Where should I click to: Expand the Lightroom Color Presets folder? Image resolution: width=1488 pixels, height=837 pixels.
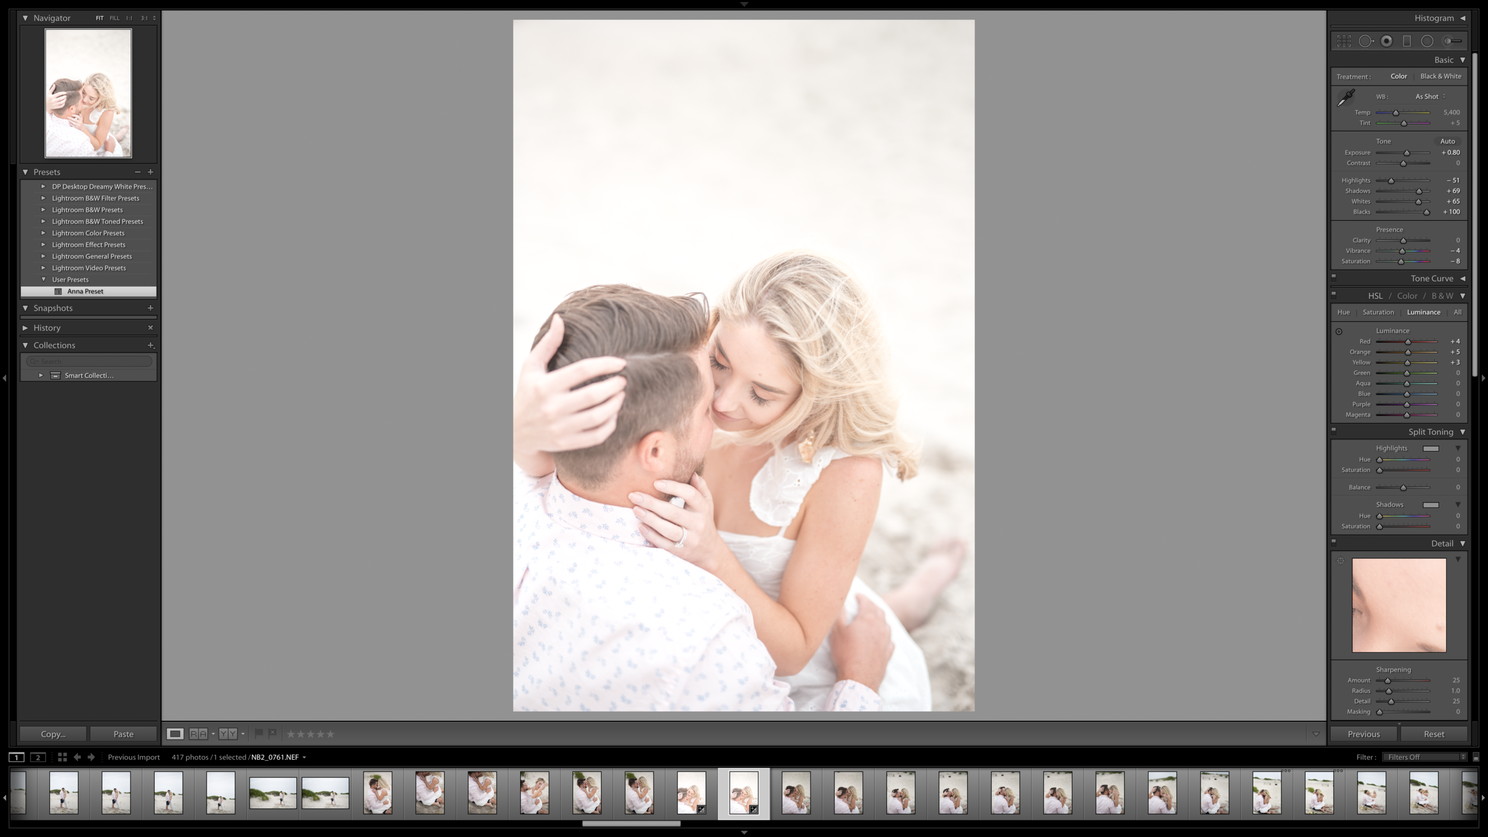click(43, 233)
